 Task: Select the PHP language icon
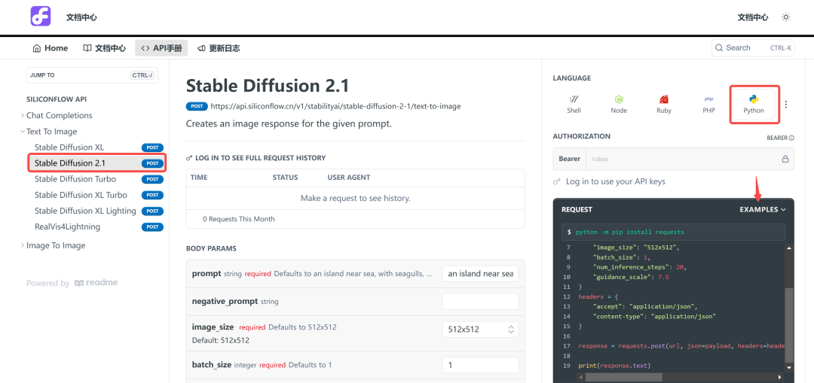(708, 104)
